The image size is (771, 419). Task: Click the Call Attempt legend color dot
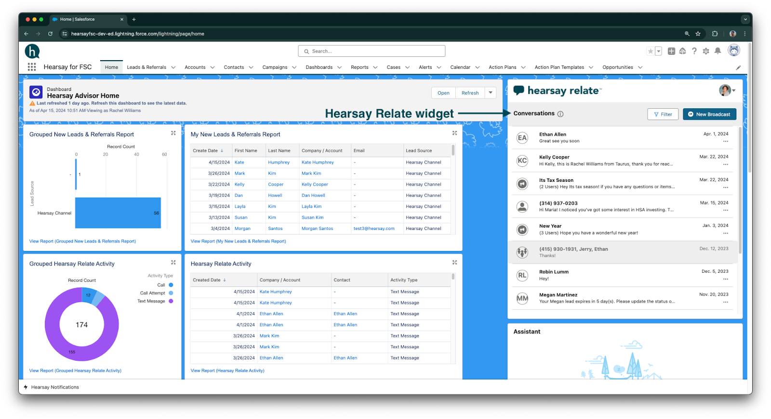(x=171, y=293)
